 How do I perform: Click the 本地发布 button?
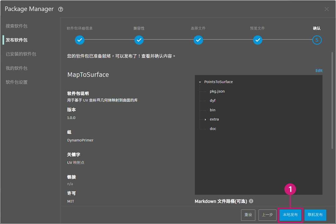pyautogui.click(x=290, y=215)
